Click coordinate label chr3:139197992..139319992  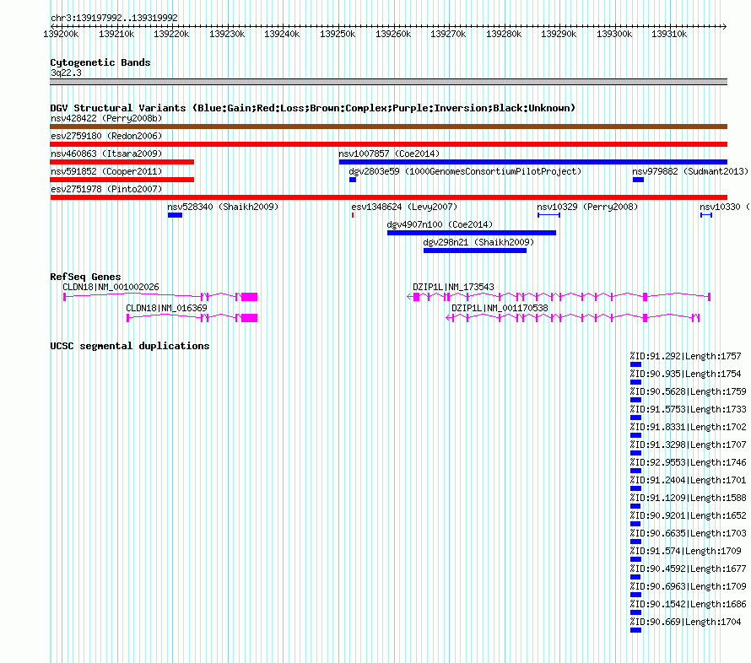tap(114, 18)
